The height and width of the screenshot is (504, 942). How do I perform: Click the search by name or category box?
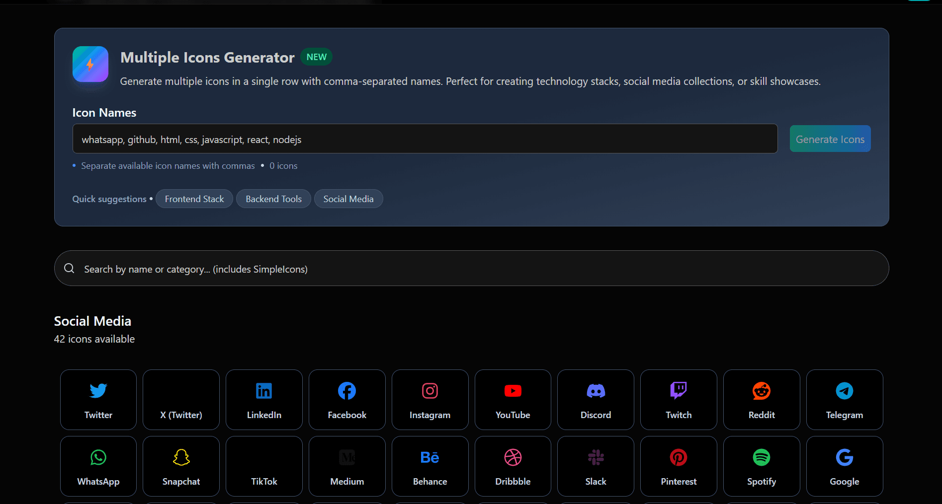pos(471,269)
